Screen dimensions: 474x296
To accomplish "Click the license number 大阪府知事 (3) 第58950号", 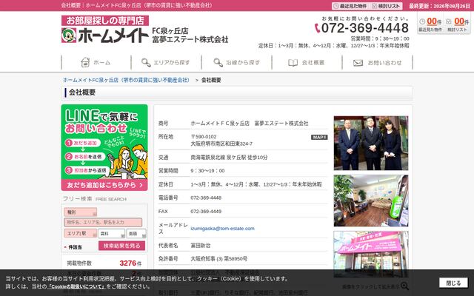I will pos(219,258).
